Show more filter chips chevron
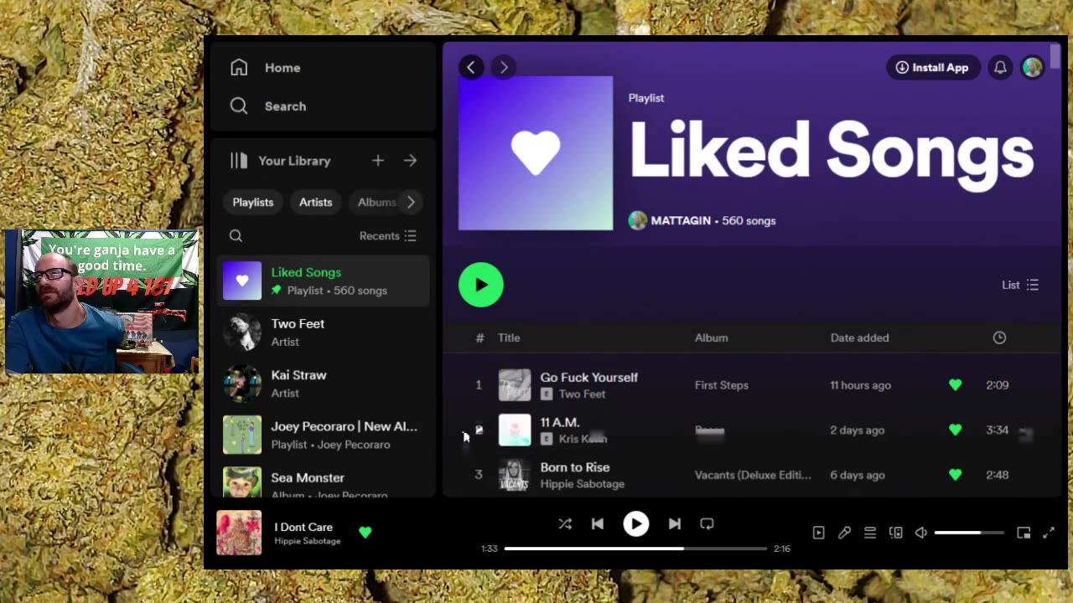This screenshot has width=1073, height=603. pos(411,202)
